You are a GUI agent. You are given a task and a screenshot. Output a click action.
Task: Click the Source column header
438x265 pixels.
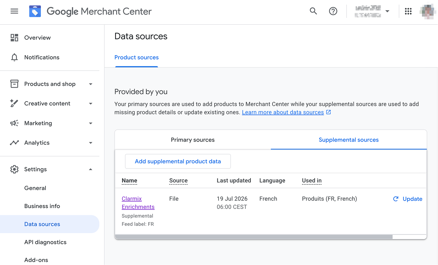178,180
